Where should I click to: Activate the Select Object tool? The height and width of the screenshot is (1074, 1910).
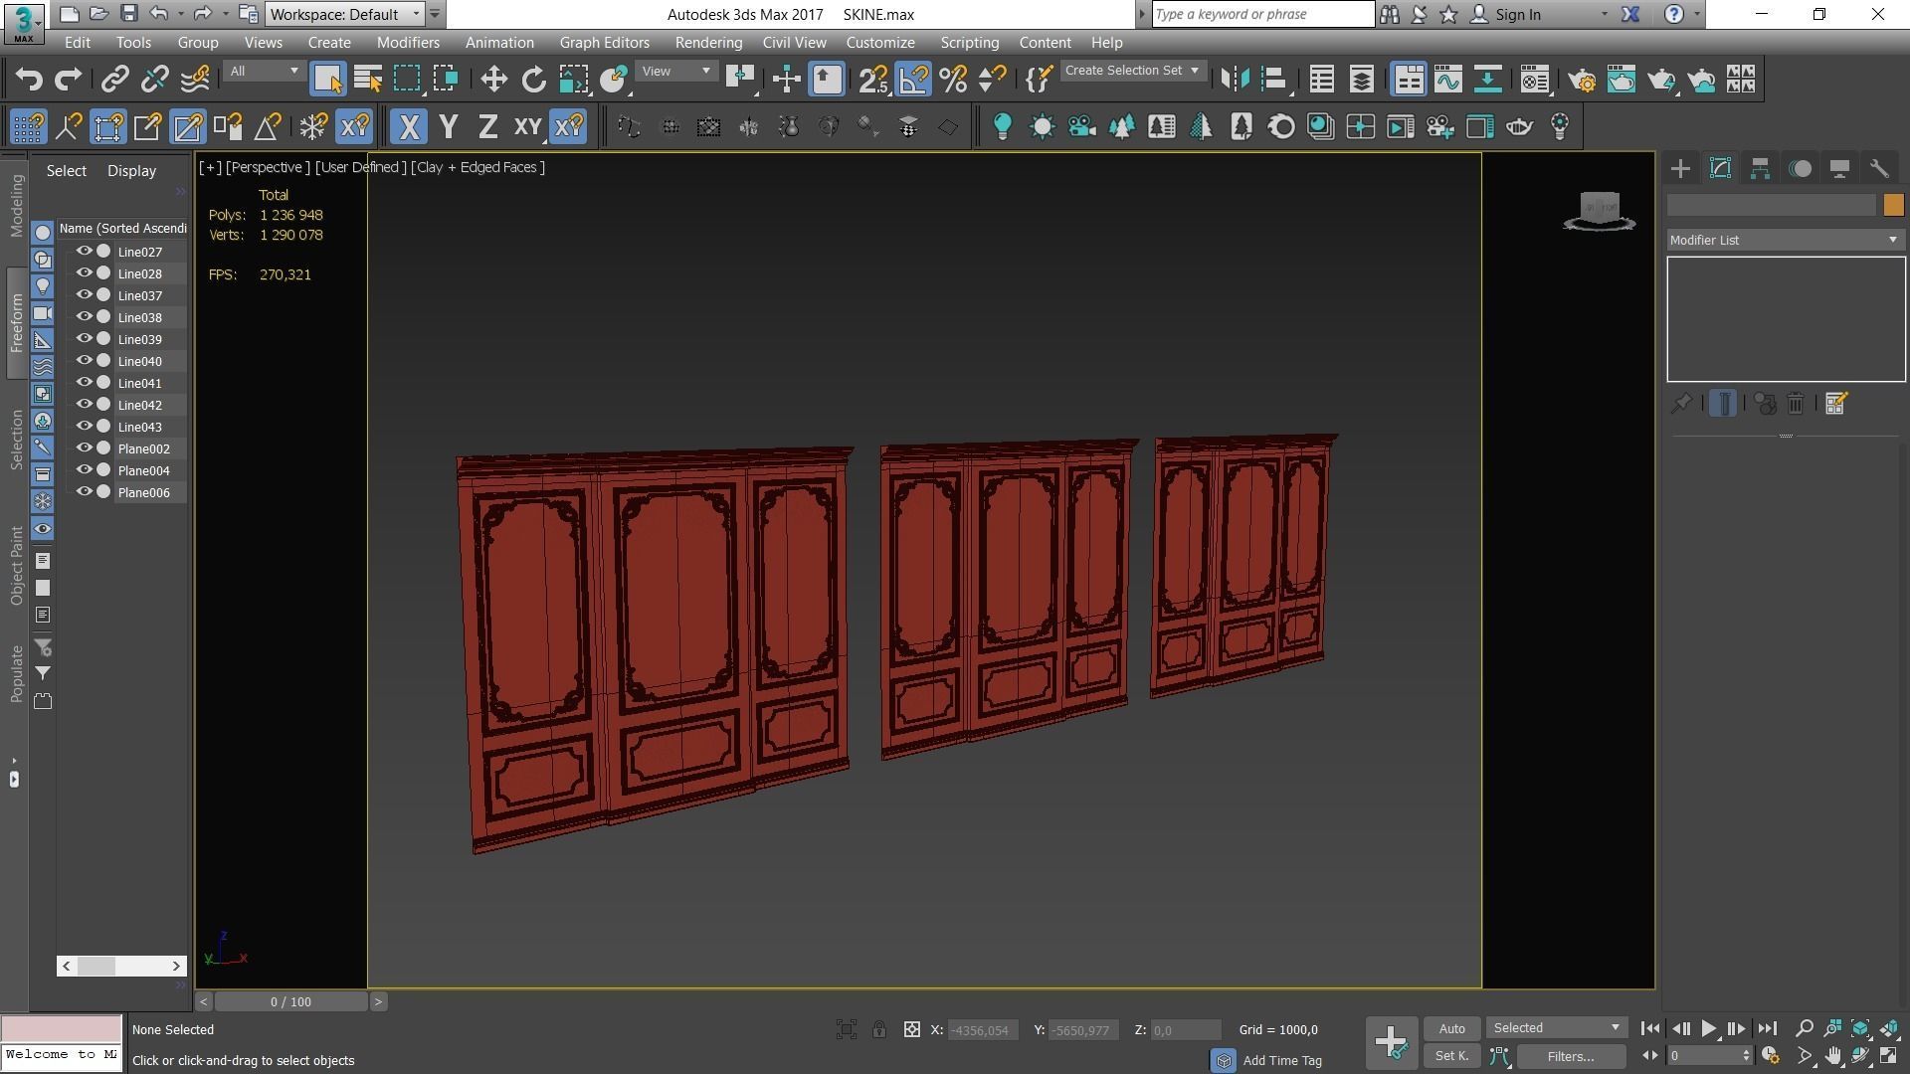(327, 80)
